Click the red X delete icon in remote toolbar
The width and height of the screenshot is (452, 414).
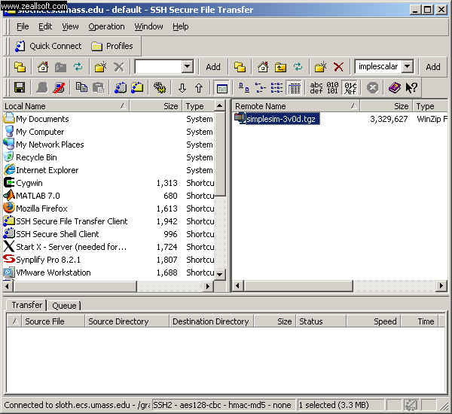[339, 67]
